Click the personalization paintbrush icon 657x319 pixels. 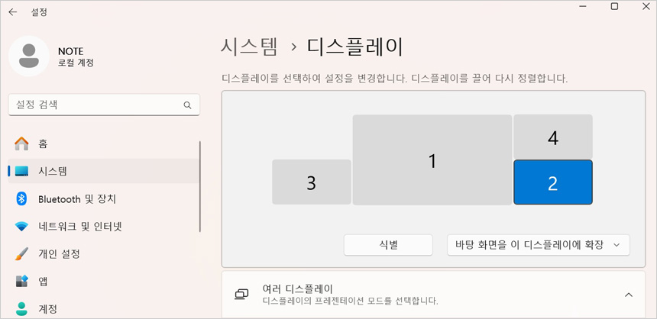[x=21, y=253]
